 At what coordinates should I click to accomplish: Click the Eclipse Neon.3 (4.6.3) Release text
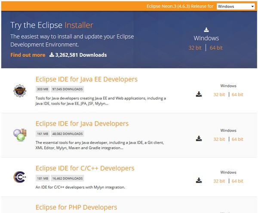[x=180, y=6]
